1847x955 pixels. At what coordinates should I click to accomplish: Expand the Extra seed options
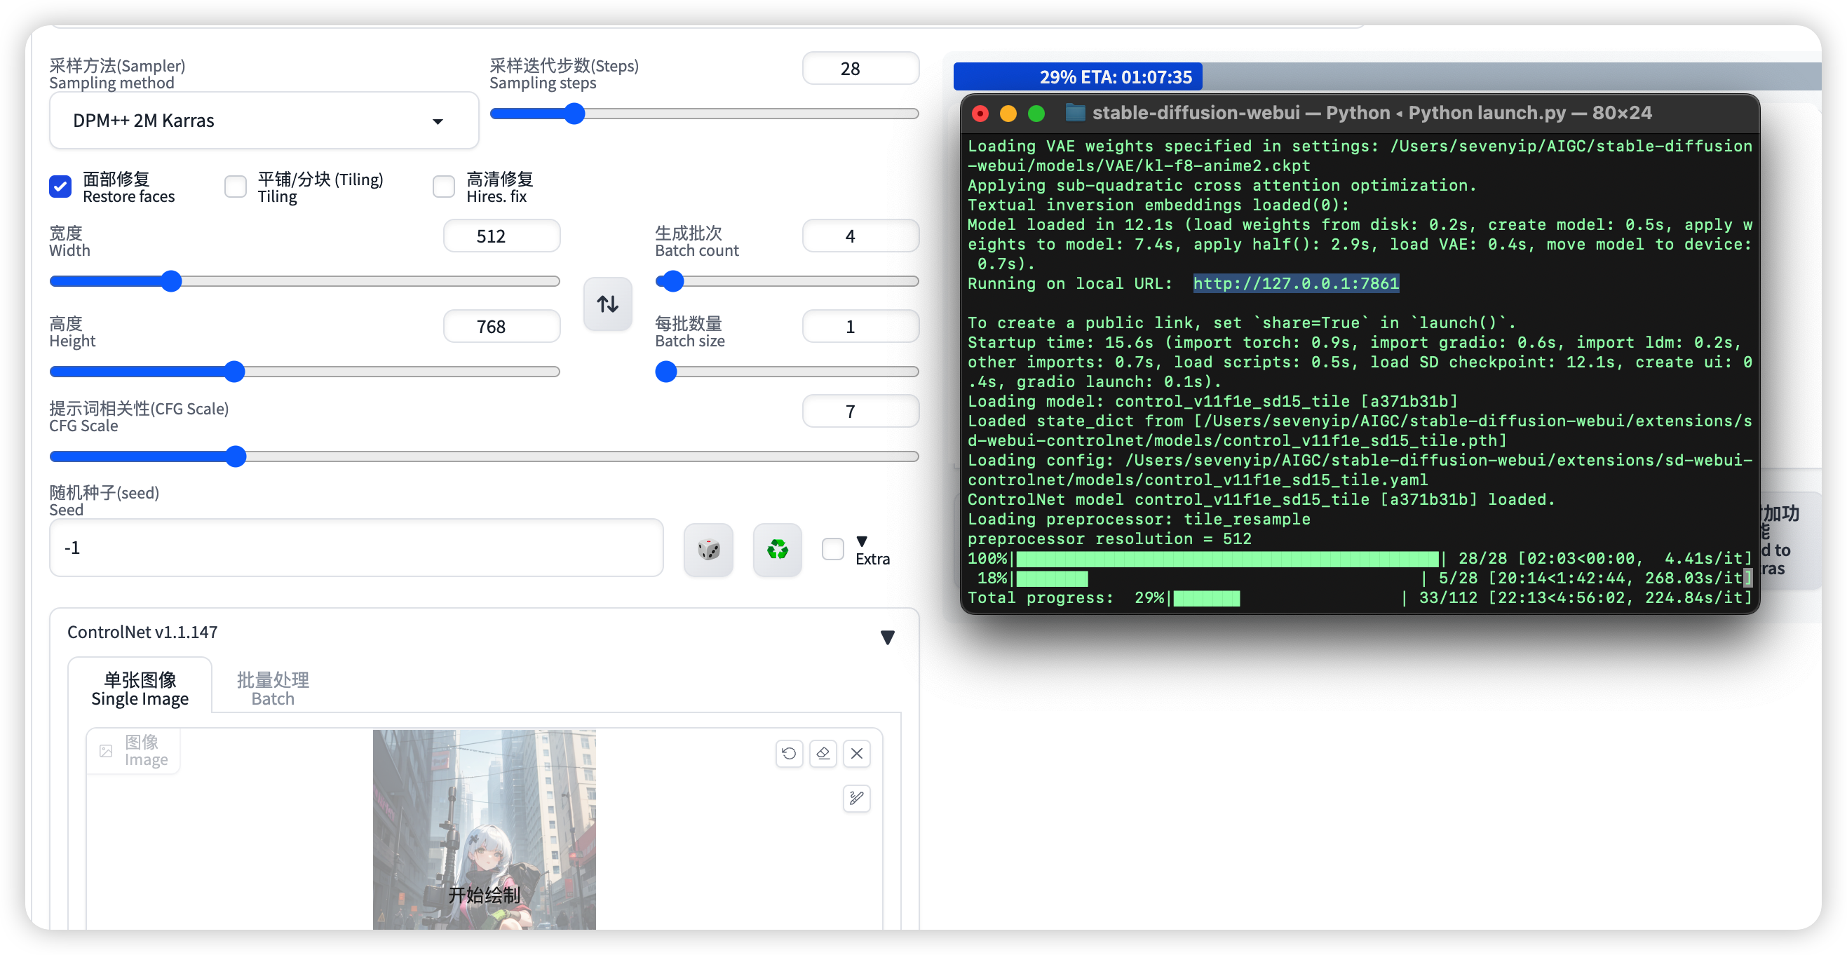[x=832, y=549]
